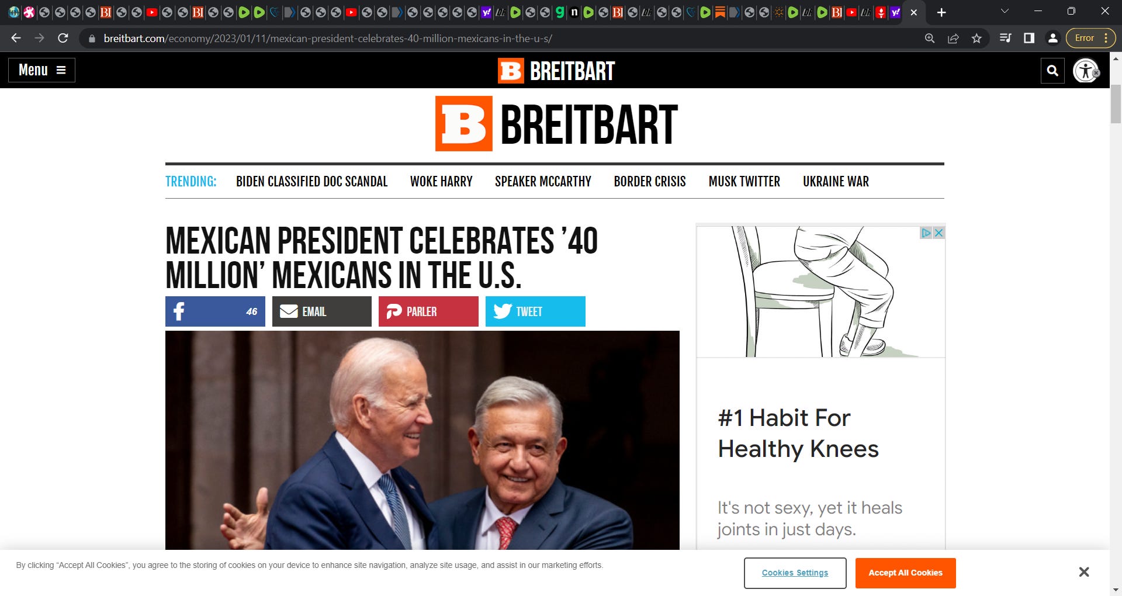Image resolution: width=1122 pixels, height=596 pixels.
Task: Reload the Breitbart article page
Action: click(x=63, y=38)
